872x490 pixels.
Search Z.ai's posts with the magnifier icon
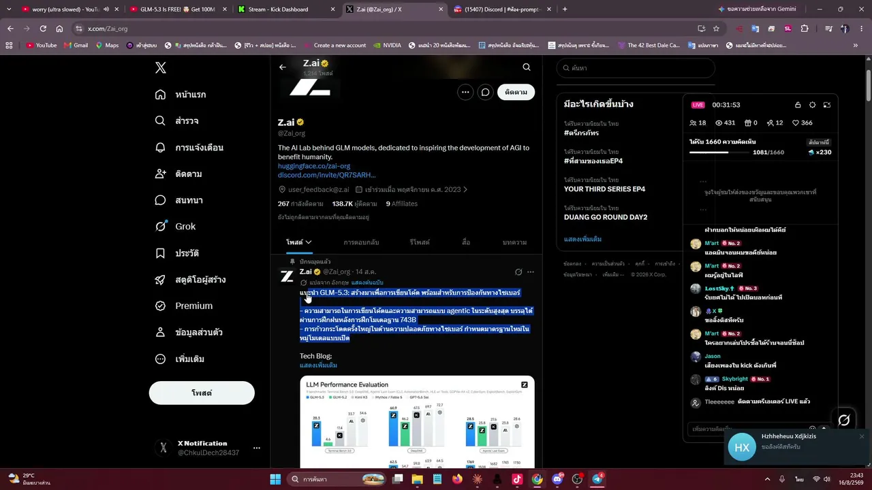[x=527, y=67]
